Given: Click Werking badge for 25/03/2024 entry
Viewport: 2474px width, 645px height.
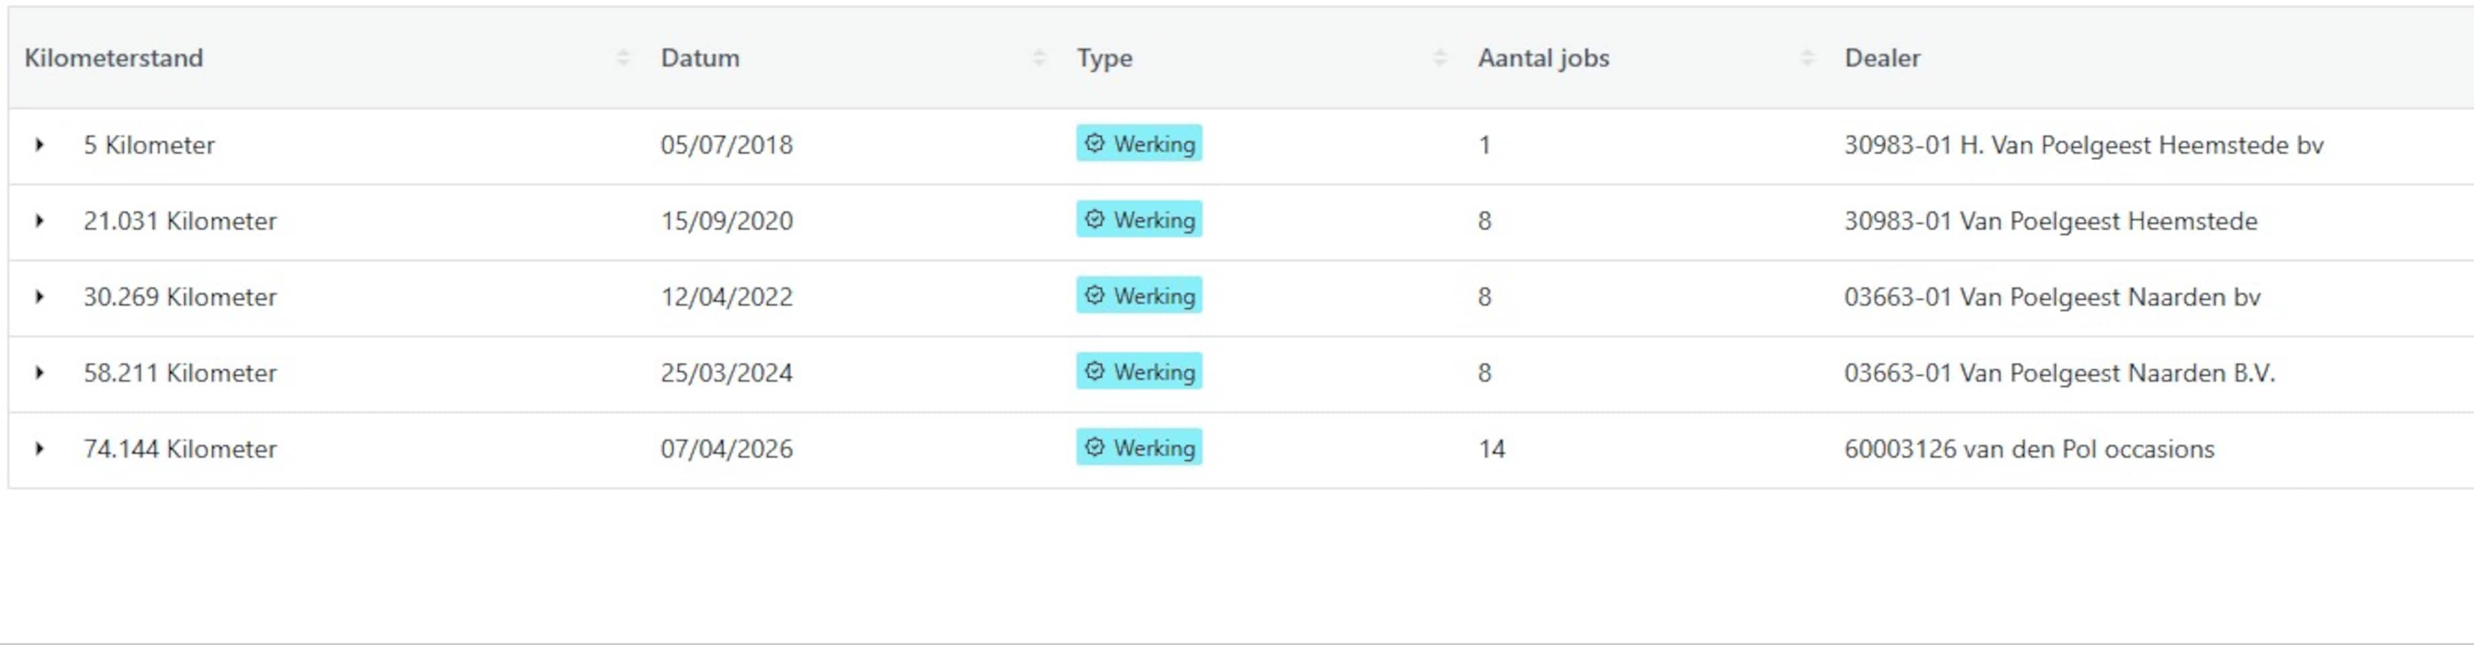Looking at the screenshot, I should (x=1139, y=371).
